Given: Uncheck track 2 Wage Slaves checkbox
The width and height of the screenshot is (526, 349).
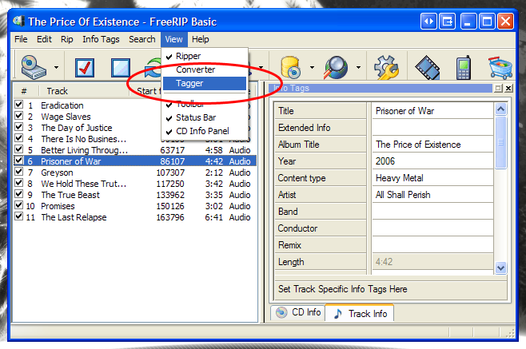Looking at the screenshot, I should (x=19, y=116).
